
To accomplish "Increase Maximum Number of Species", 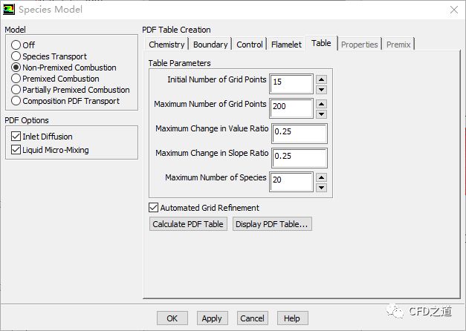I will pos(321,177).
